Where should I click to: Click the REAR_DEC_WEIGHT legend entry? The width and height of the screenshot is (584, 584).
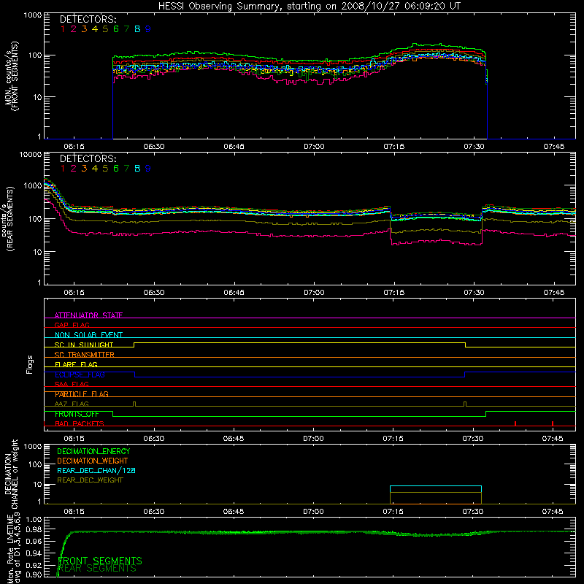(x=90, y=480)
